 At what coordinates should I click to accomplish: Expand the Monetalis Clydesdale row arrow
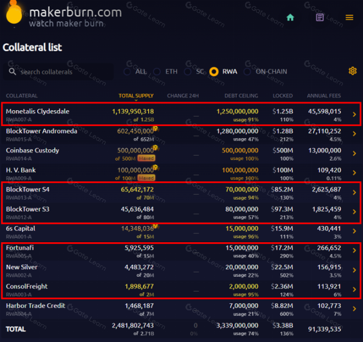[354, 114]
